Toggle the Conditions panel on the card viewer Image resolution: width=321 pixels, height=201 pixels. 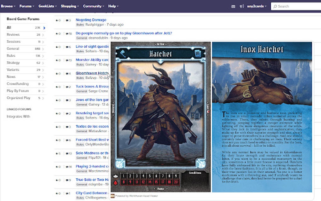click(x=196, y=173)
